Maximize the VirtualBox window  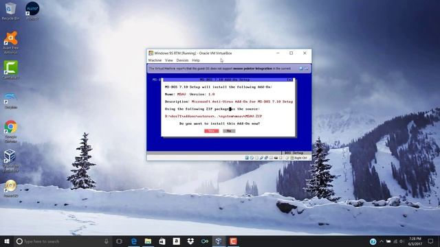(291, 53)
